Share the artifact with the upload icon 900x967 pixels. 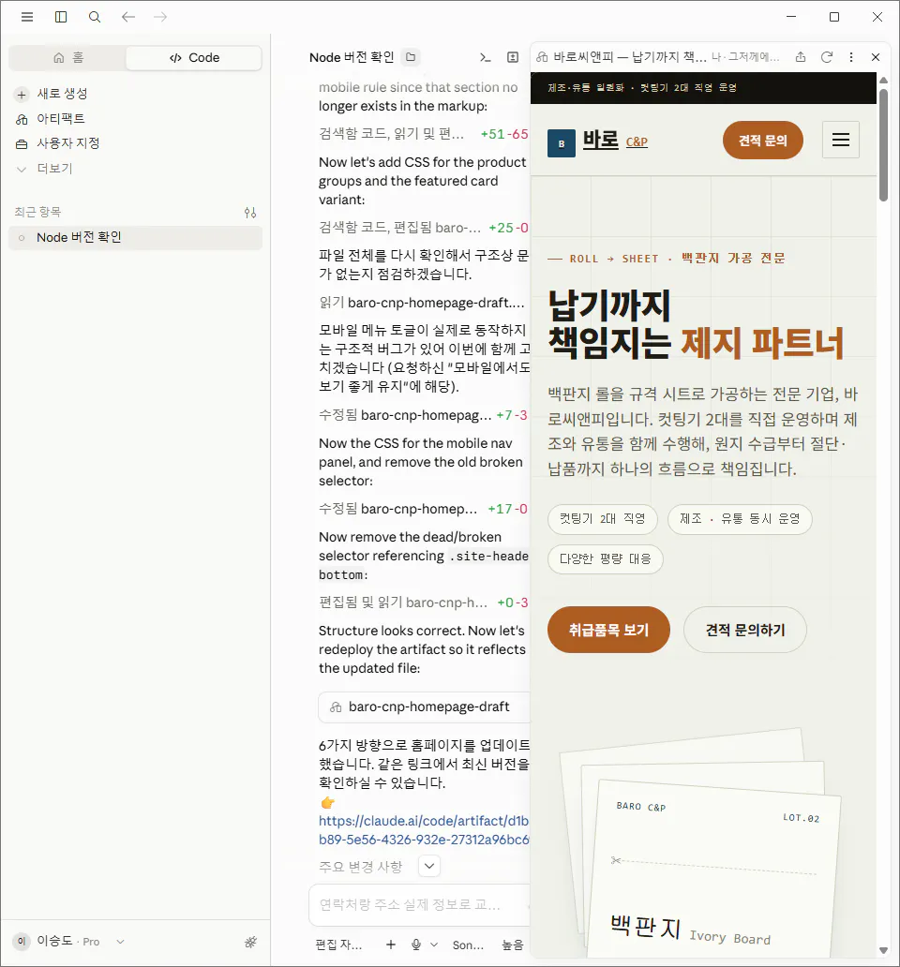pos(801,57)
